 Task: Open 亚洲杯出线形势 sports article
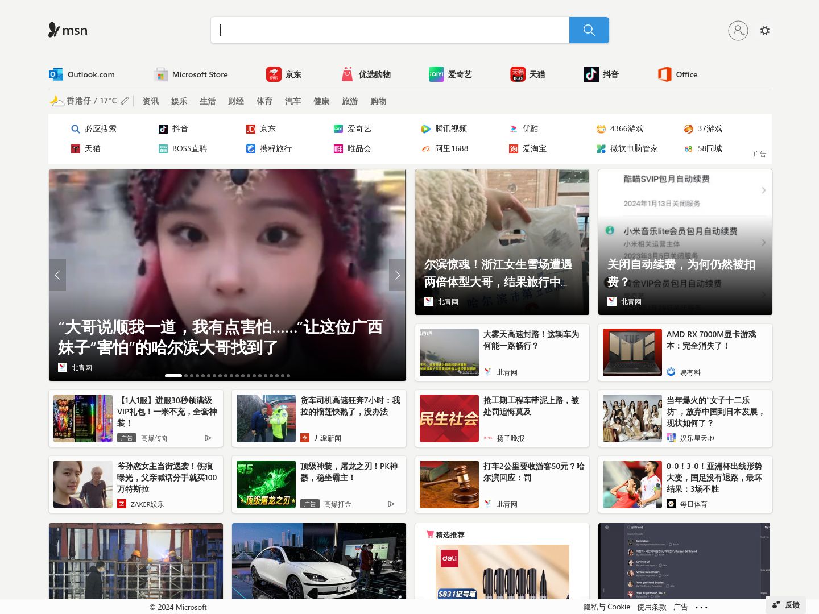(685, 484)
